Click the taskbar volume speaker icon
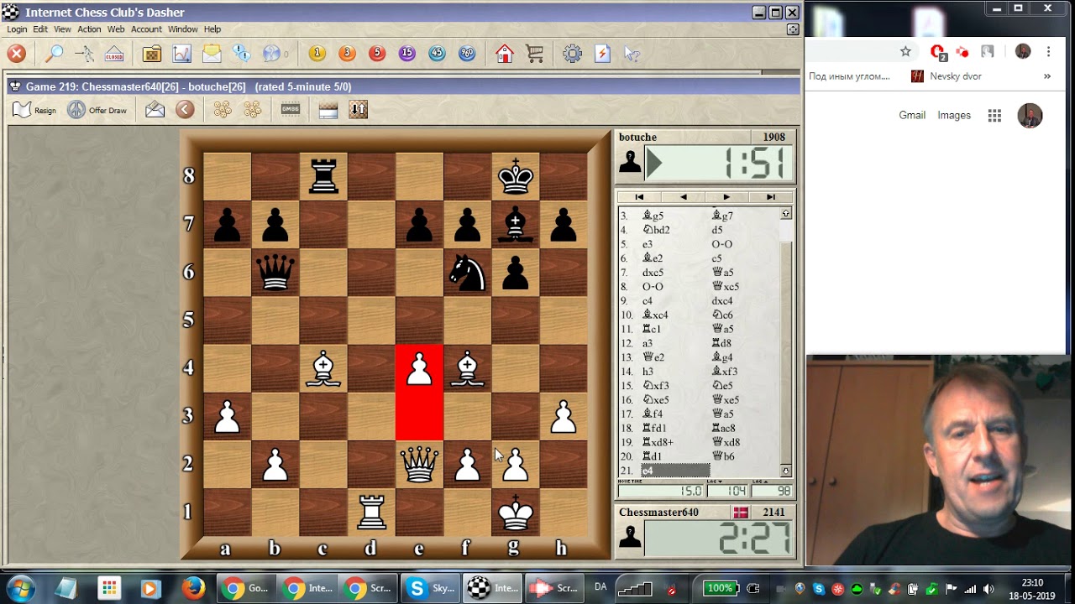 coord(988,589)
